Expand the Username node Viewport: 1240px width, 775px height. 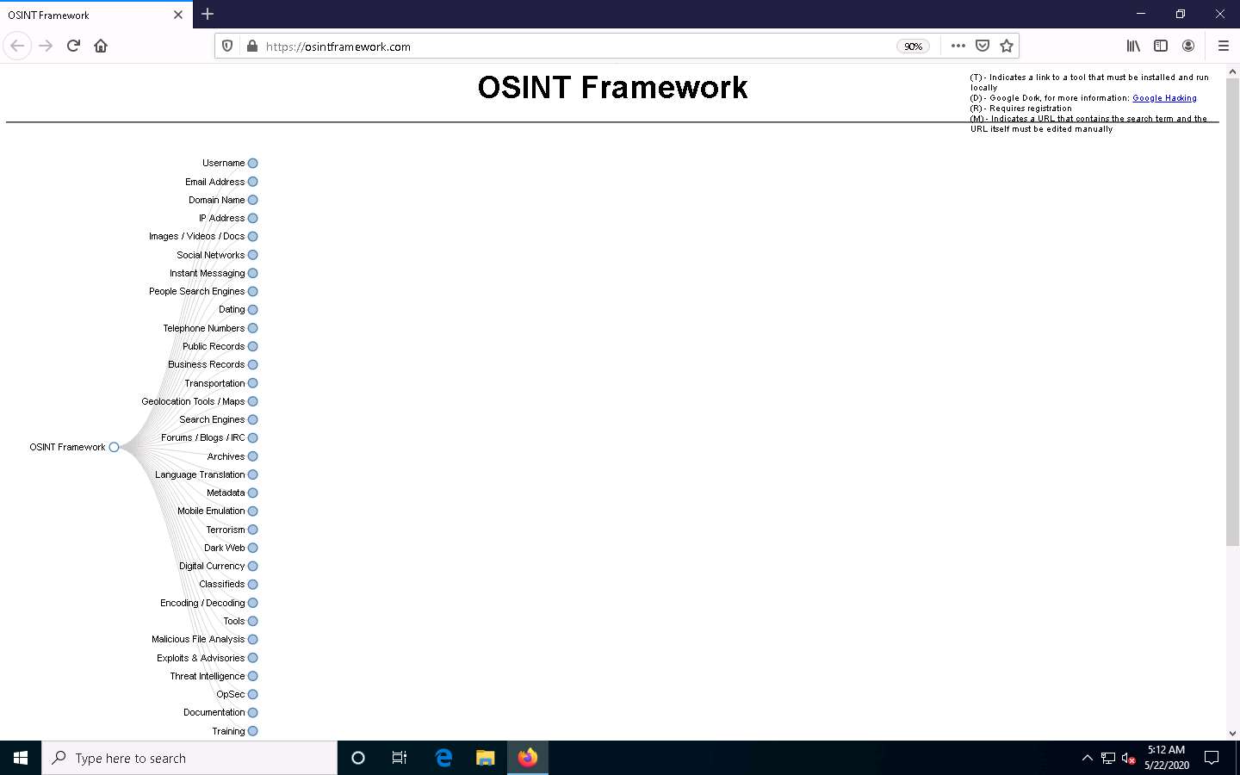click(253, 163)
